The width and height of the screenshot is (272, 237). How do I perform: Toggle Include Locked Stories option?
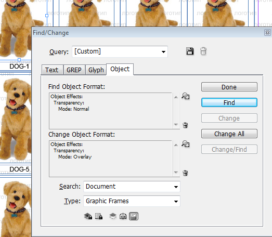[99, 216]
